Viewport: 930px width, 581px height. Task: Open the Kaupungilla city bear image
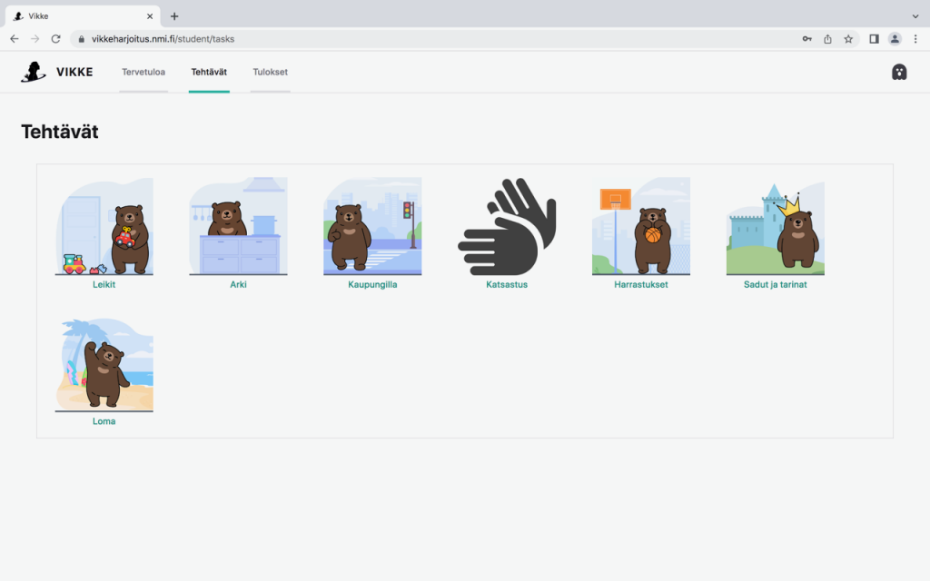[372, 226]
